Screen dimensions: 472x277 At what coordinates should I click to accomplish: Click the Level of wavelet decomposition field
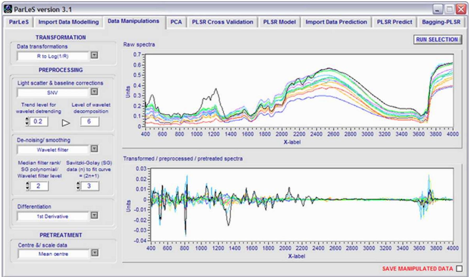[x=89, y=122]
